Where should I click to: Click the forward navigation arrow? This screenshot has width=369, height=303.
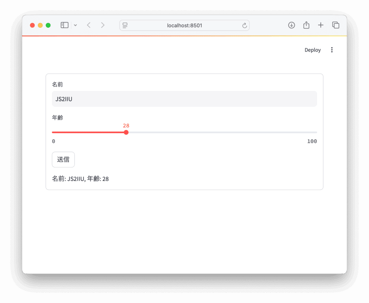click(x=103, y=25)
